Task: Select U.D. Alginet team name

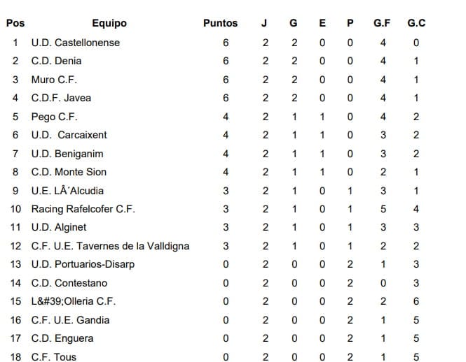Action: 59,227
